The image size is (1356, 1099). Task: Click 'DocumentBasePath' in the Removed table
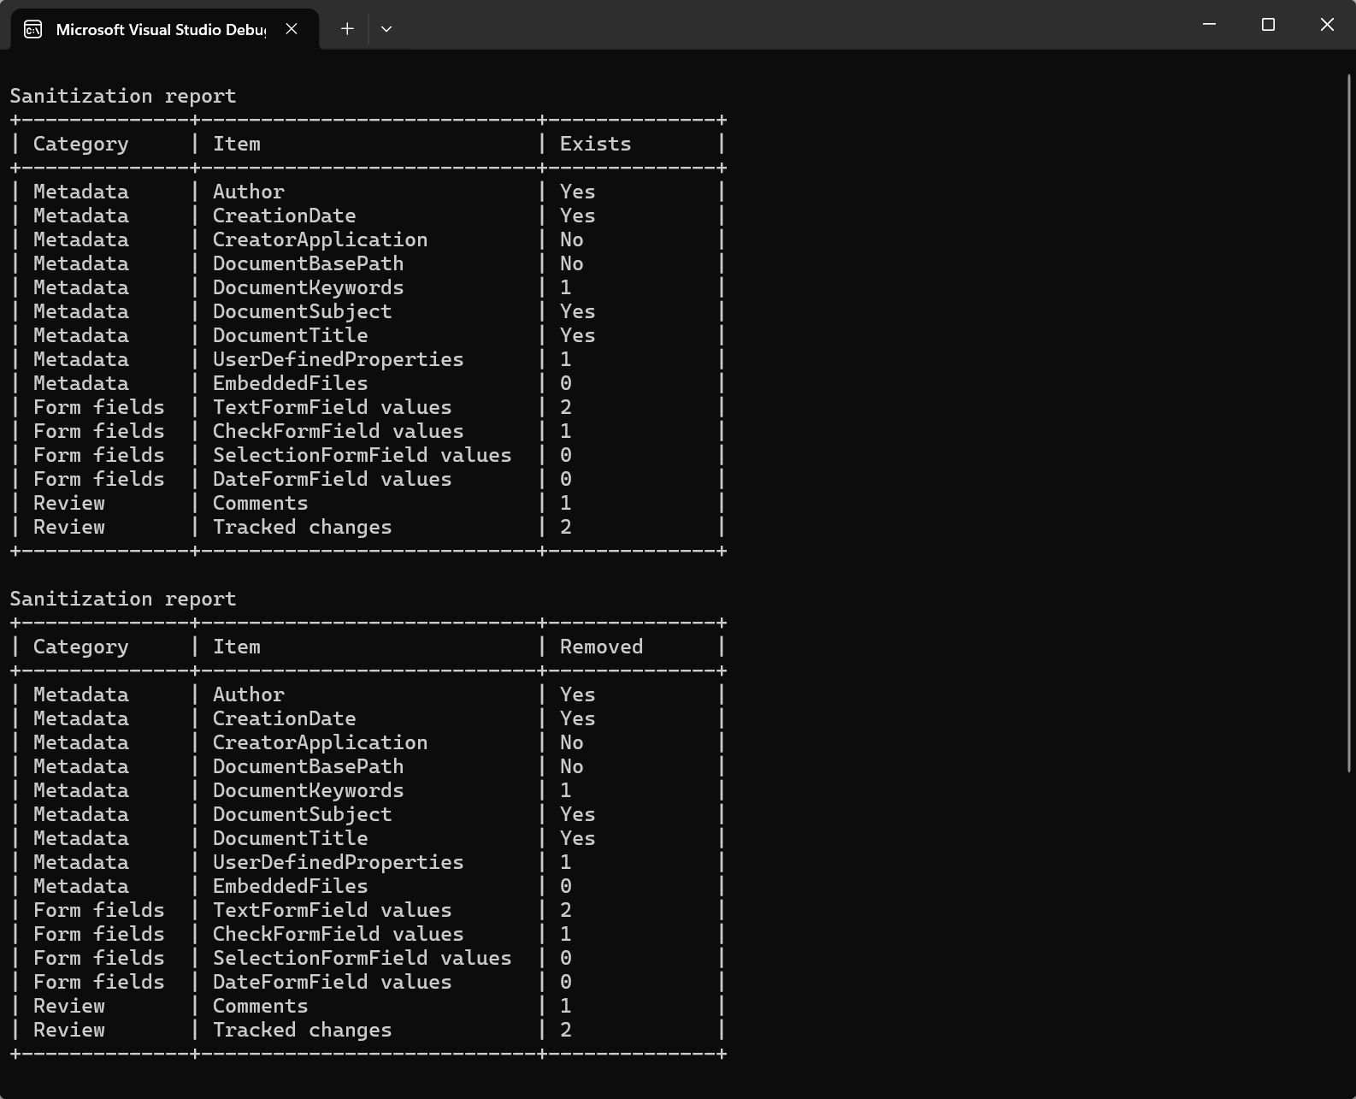tap(309, 766)
